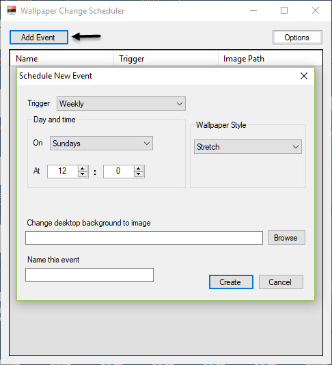Image resolution: width=332 pixels, height=365 pixels.
Task: Close the Schedule New Event dialog
Action: pos(303,76)
